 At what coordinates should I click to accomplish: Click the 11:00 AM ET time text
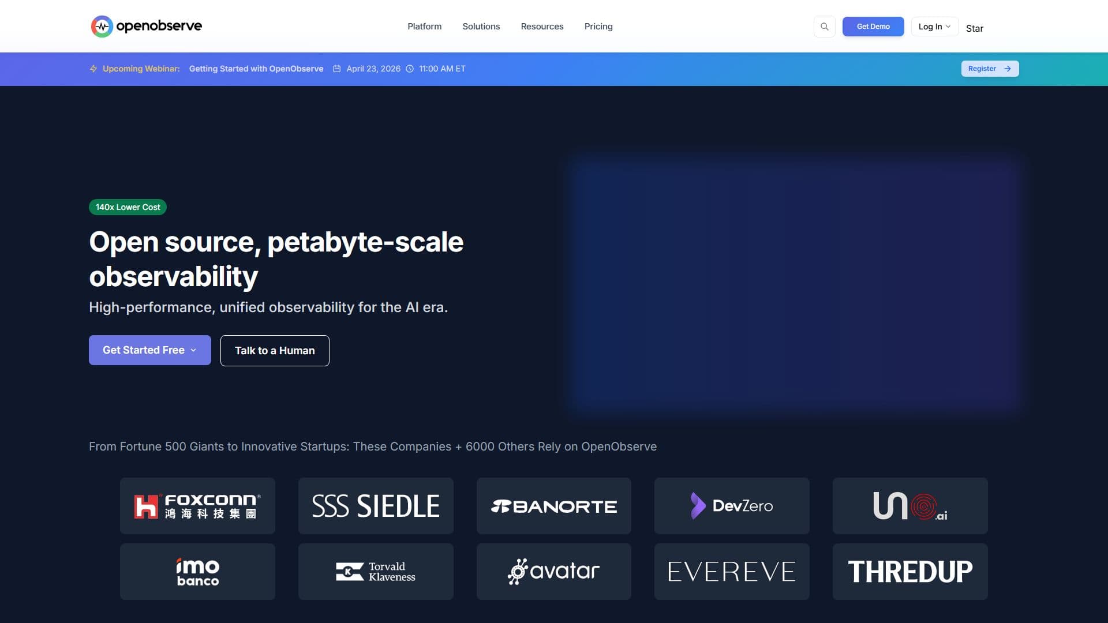click(442, 69)
